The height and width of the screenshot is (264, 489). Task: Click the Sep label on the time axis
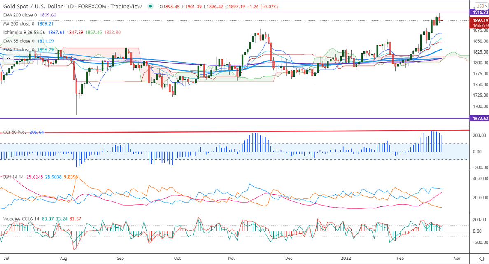pyautogui.click(x=120, y=258)
